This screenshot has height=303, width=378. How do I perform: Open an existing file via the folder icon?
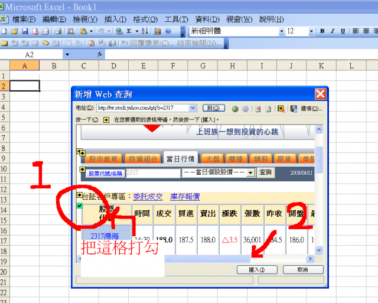(14, 31)
